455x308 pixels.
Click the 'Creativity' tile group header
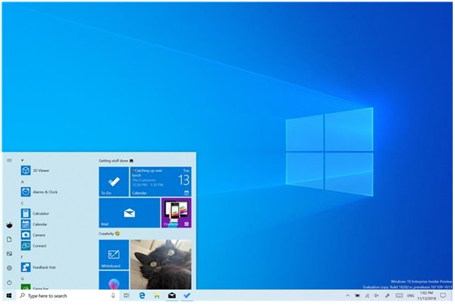(109, 234)
